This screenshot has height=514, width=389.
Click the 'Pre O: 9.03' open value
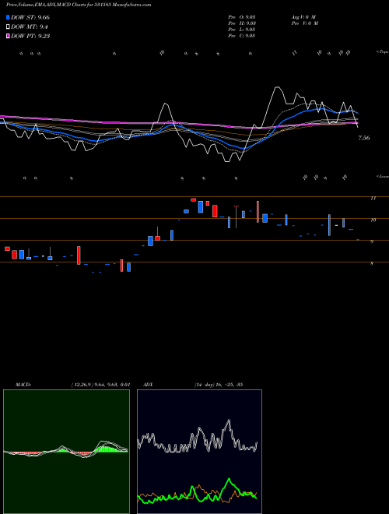[242, 16]
